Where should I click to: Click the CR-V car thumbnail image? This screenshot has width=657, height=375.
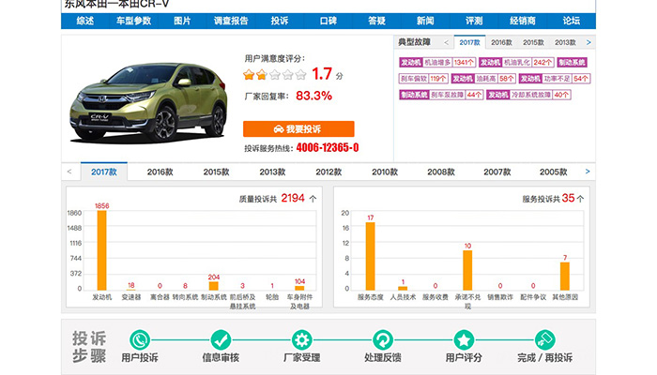tap(149, 102)
